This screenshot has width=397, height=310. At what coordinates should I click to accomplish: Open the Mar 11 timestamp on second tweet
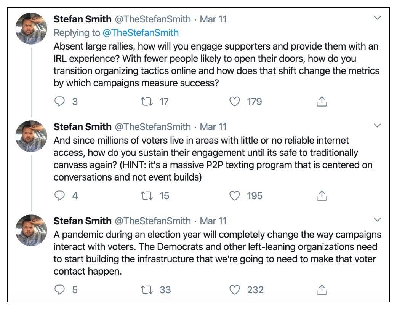pyautogui.click(x=213, y=127)
